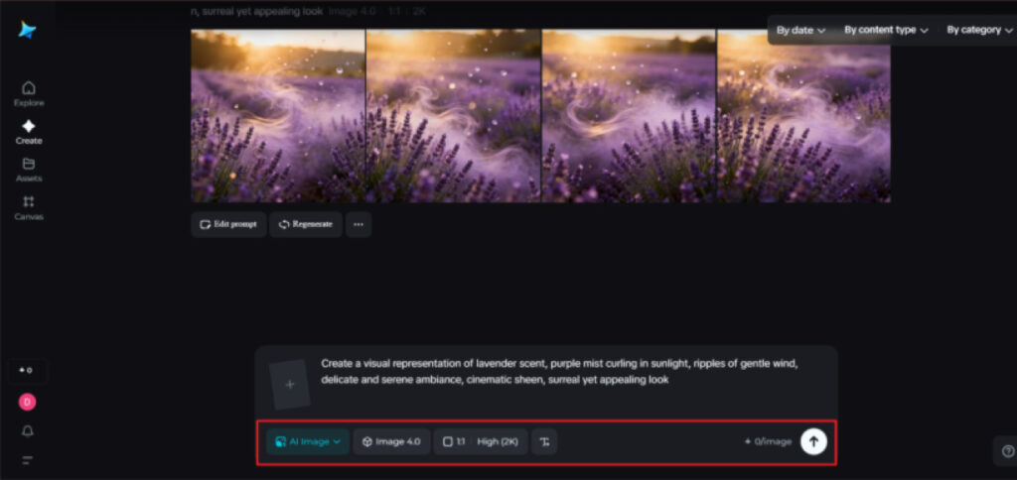This screenshot has height=480, width=1017.
Task: Expand the By category filter dropdown
Action: click(979, 30)
